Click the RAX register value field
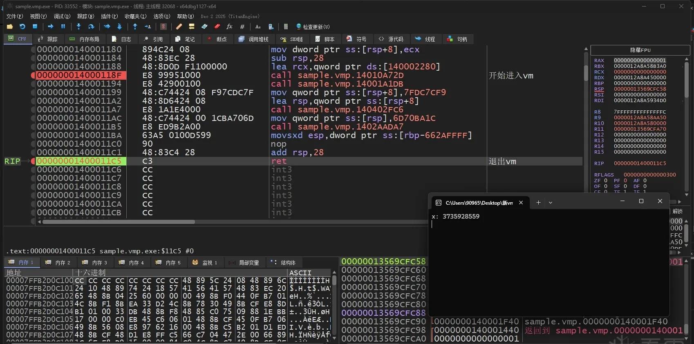This screenshot has width=694, height=344. (x=640, y=60)
